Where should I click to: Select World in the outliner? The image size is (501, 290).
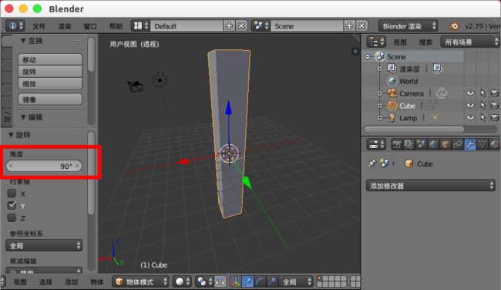pyautogui.click(x=409, y=81)
